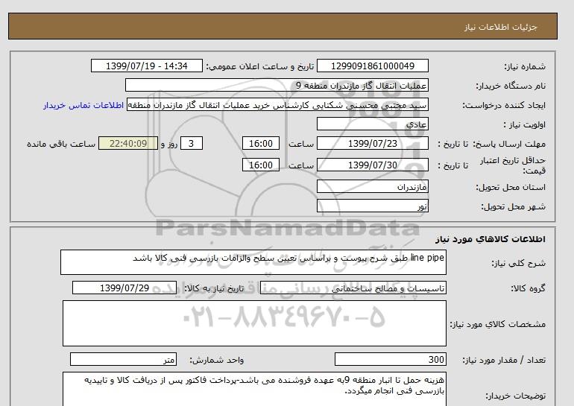Click the days remaining field showing 3

(x=192, y=143)
